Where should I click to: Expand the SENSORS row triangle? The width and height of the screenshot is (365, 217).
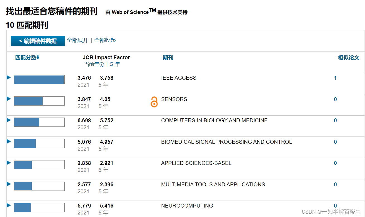[x=9, y=99]
